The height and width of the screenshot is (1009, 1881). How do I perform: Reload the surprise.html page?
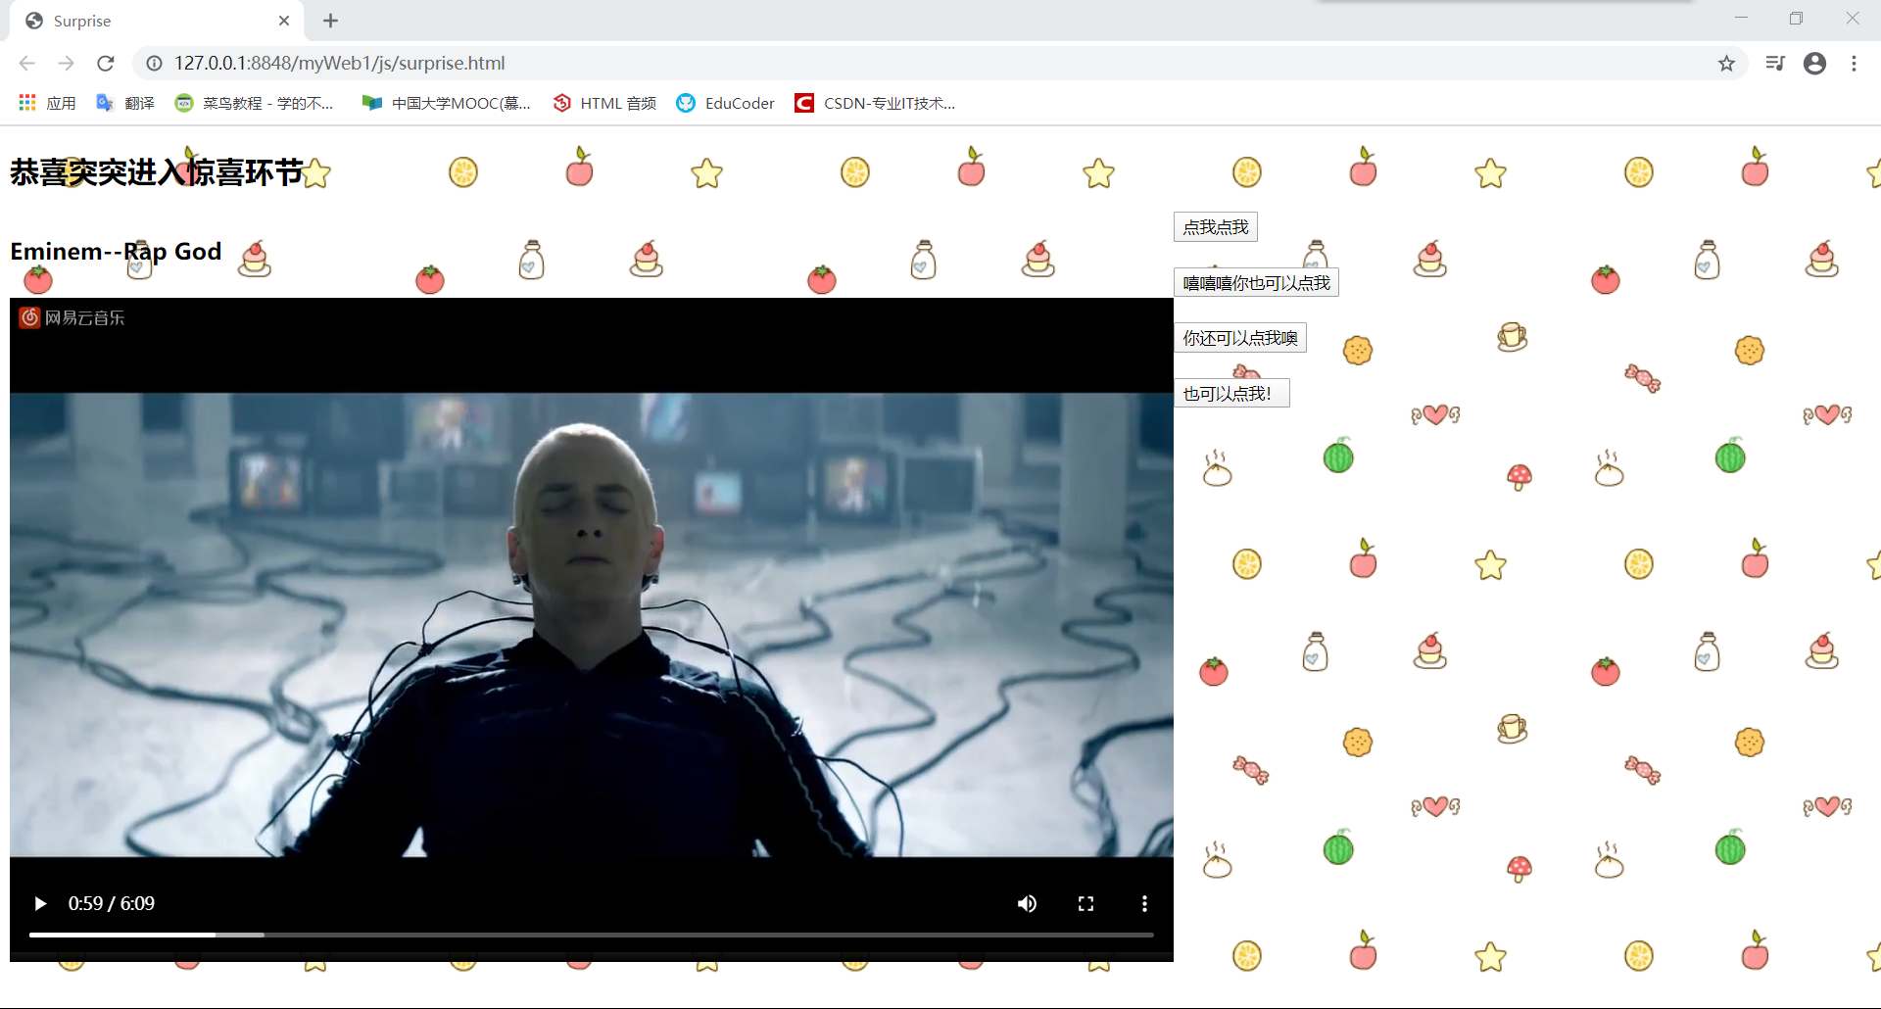pyautogui.click(x=106, y=63)
